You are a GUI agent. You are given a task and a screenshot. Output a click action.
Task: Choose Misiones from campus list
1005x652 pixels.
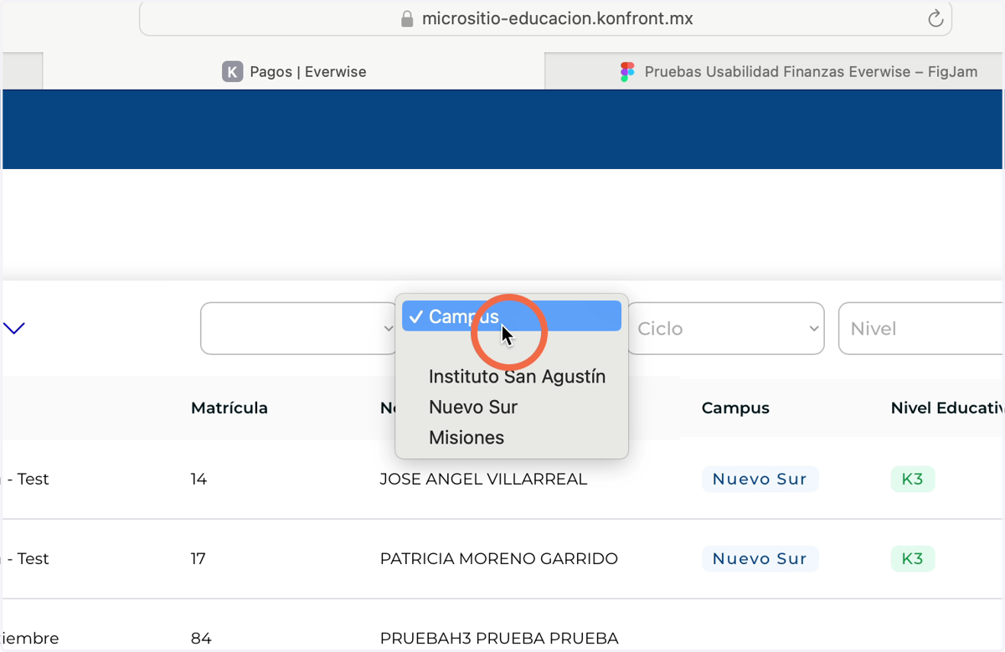click(466, 438)
